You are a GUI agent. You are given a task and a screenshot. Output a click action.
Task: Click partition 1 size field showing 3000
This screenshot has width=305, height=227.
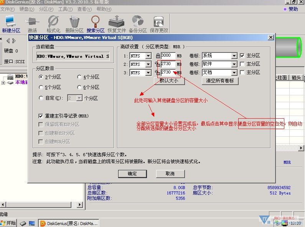click(x=168, y=56)
